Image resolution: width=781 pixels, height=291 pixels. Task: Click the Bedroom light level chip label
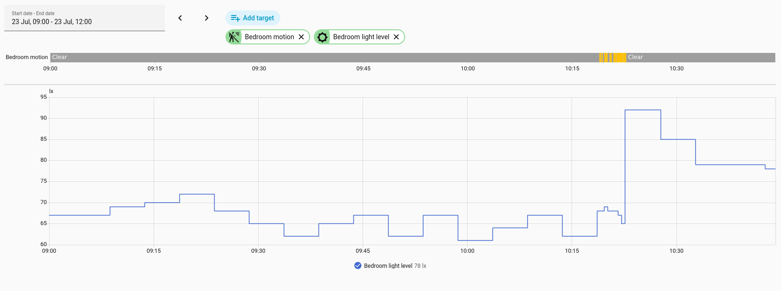click(x=361, y=37)
